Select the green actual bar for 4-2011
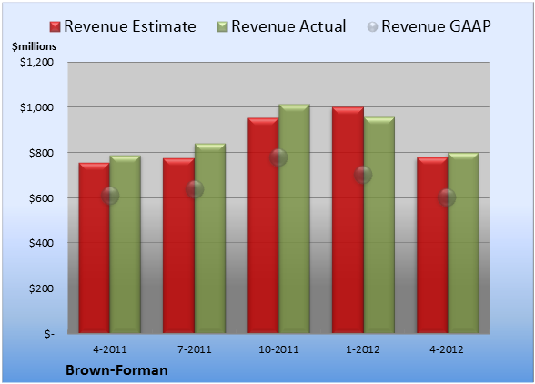Screen dimensions: 535x384 coord(126,245)
